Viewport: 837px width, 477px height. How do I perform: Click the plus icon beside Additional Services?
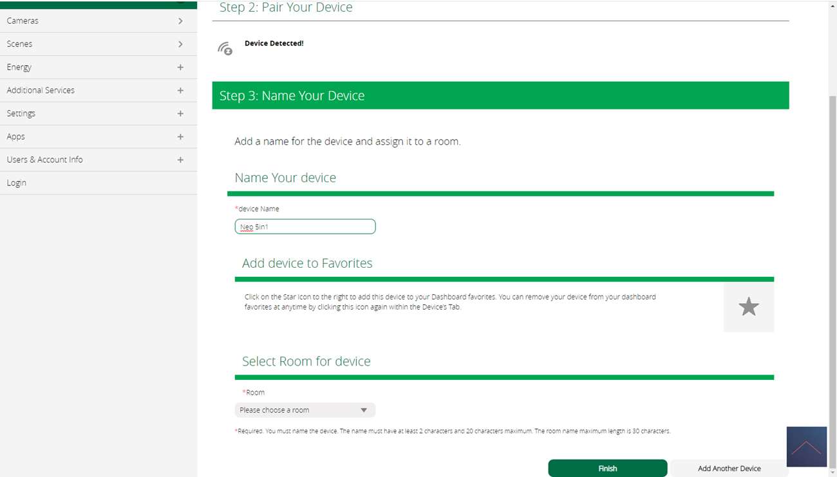coord(180,91)
